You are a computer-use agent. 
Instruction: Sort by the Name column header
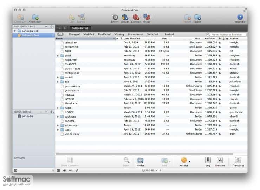85,39
